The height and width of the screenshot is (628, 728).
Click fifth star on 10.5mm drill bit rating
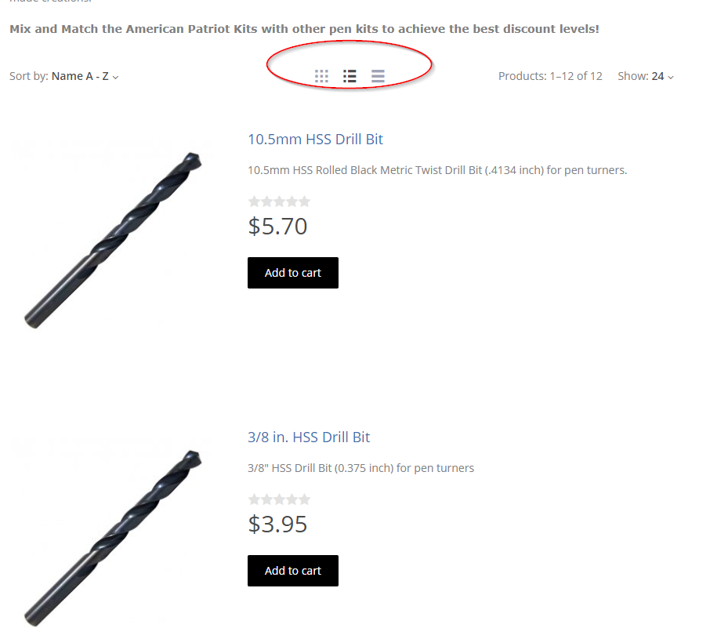click(x=305, y=201)
